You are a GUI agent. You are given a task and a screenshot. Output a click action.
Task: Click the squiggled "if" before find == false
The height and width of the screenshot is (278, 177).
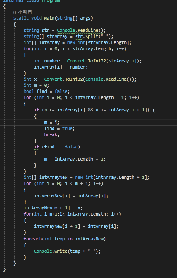[37, 147]
